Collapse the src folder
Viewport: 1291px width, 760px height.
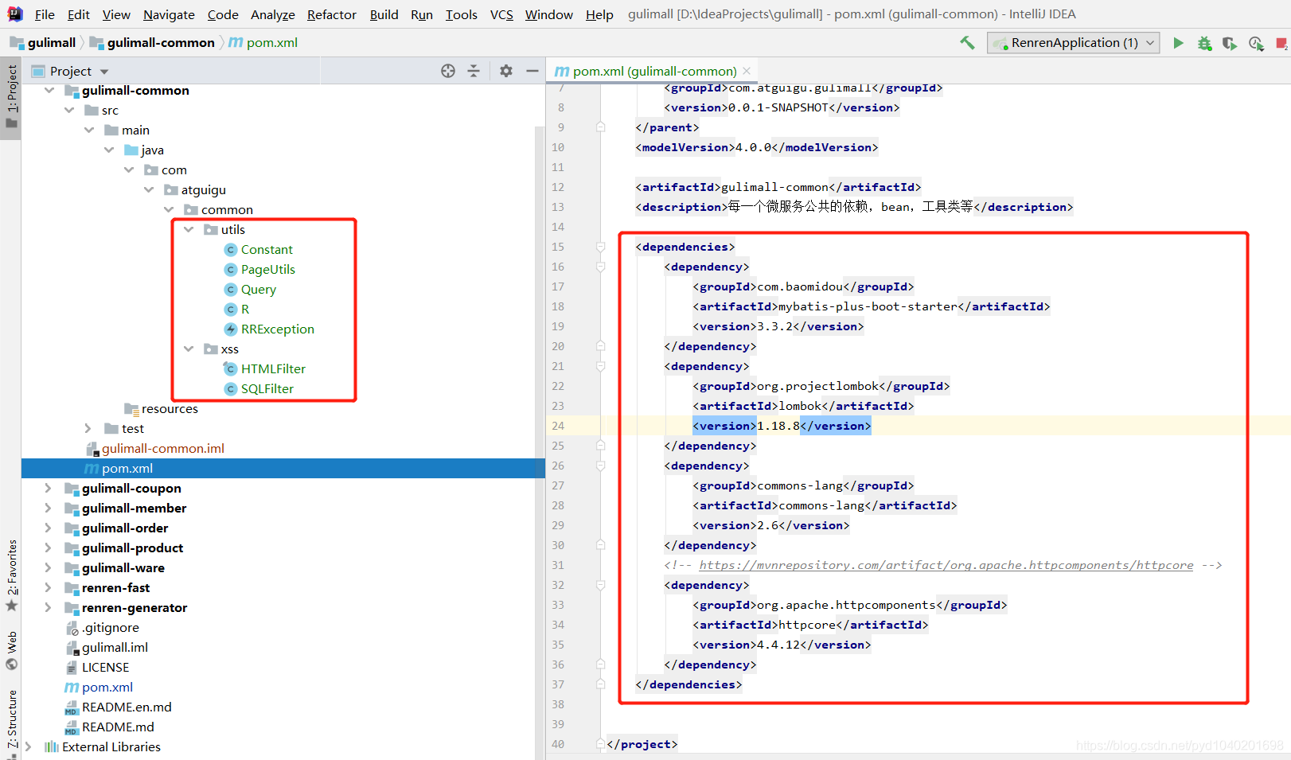69,111
